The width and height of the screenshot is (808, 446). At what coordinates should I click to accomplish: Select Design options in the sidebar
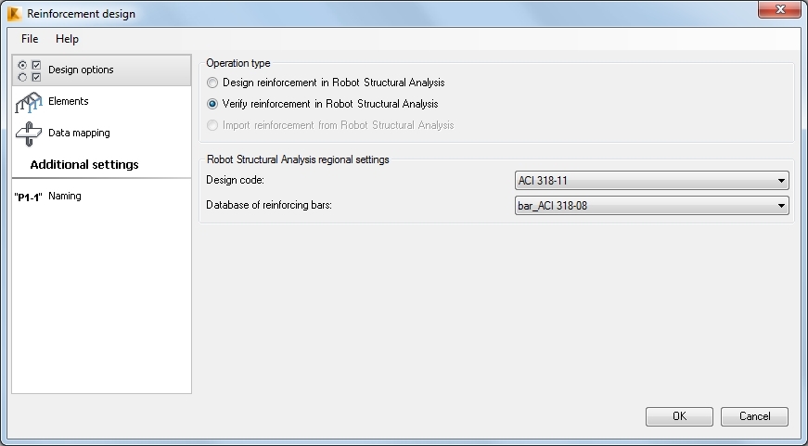(101, 70)
